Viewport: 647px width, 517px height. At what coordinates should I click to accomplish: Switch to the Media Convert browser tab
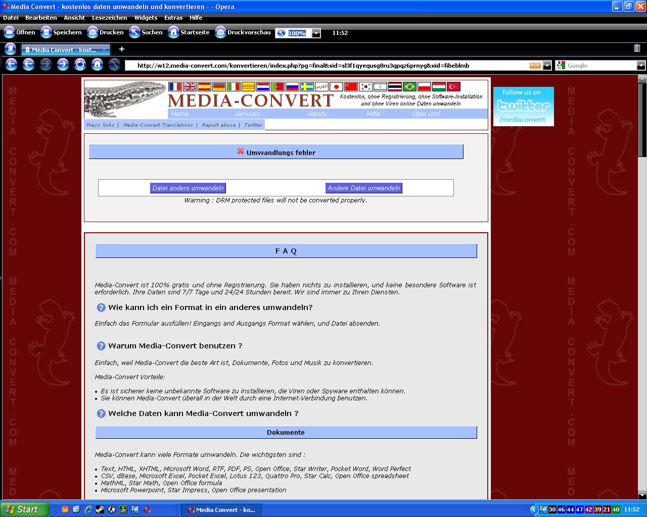(66, 49)
